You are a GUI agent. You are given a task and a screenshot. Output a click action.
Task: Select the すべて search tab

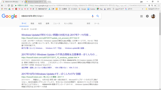[x=24, y=23]
